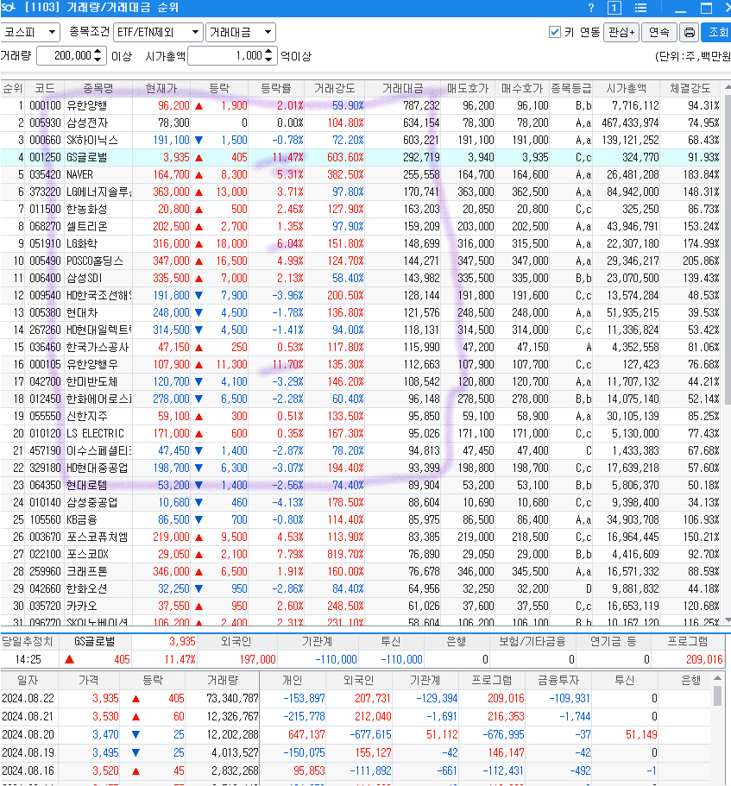The height and width of the screenshot is (786, 731).
Task: Sort by 거래대금 column header
Action: (x=402, y=89)
